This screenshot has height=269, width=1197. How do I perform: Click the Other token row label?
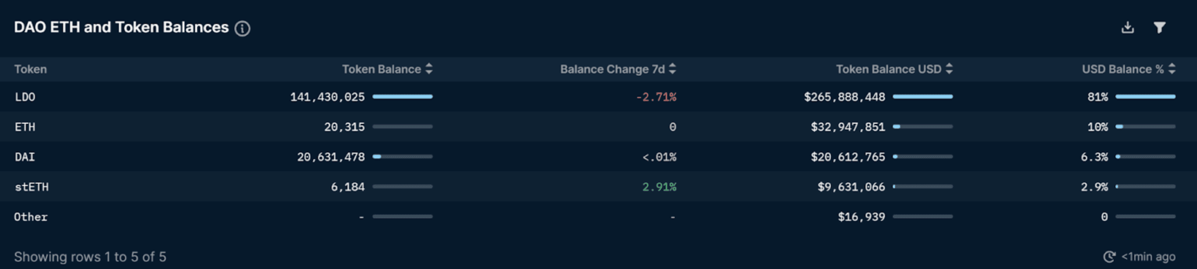(x=31, y=217)
